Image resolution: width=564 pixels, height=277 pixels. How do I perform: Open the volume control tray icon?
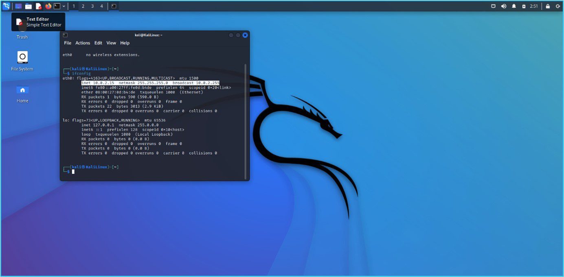pyautogui.click(x=504, y=6)
